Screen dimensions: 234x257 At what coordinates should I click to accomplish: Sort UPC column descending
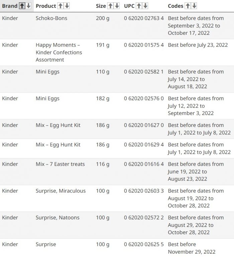point(145,6)
